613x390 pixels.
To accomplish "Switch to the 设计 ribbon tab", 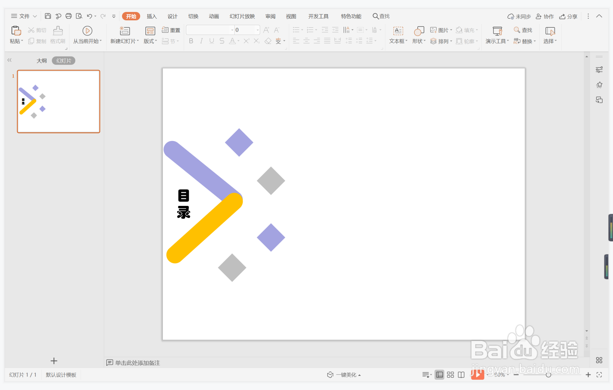I will coord(172,16).
